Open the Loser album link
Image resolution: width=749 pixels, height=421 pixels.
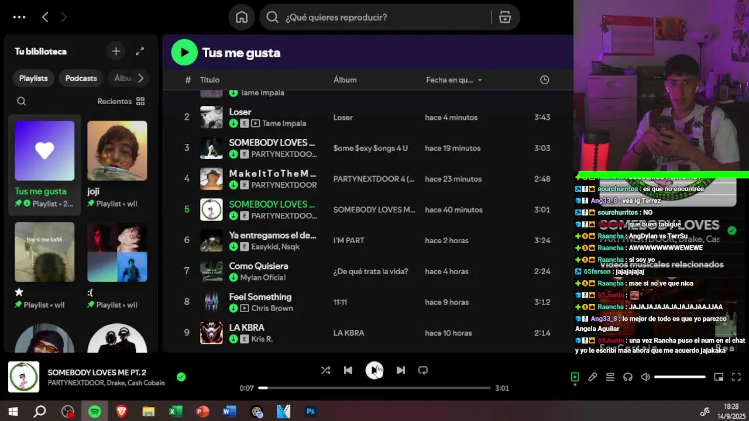[343, 118]
